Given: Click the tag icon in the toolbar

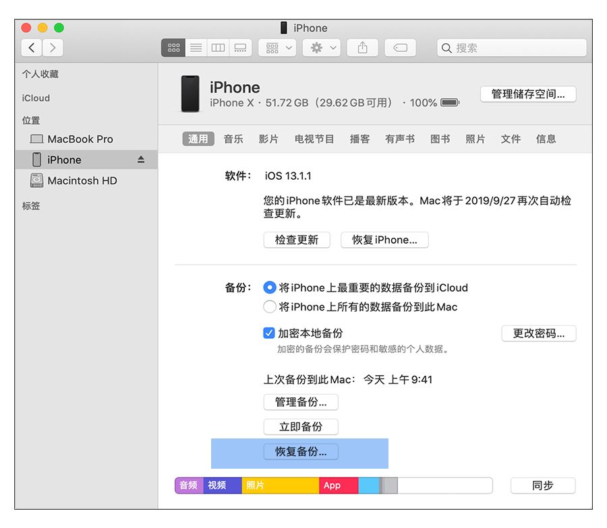Looking at the screenshot, I should click(x=400, y=48).
